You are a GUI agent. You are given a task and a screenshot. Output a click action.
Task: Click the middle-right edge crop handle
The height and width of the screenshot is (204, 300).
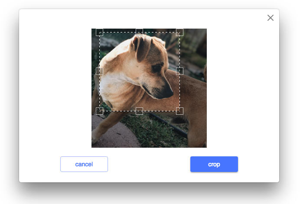[179, 71]
